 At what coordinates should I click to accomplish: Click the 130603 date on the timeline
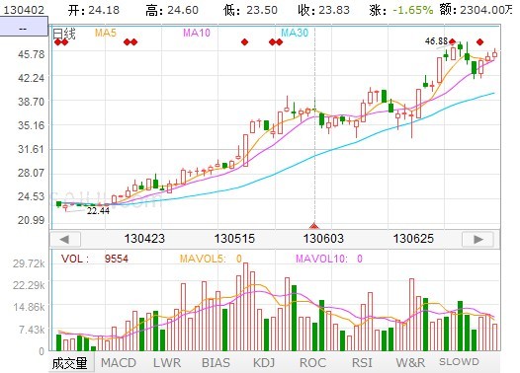pyautogui.click(x=323, y=239)
